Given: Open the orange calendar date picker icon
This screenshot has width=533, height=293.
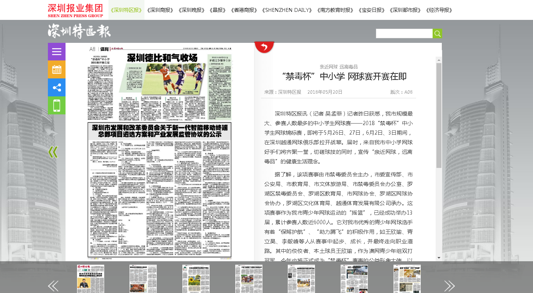Looking at the screenshot, I should [x=57, y=70].
